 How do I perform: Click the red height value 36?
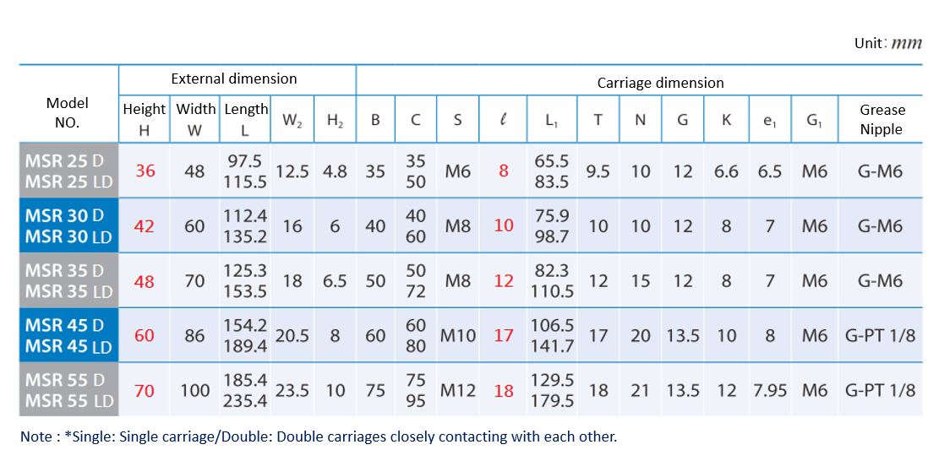145,171
